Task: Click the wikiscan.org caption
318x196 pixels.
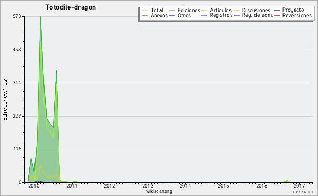Action: pos(159,191)
